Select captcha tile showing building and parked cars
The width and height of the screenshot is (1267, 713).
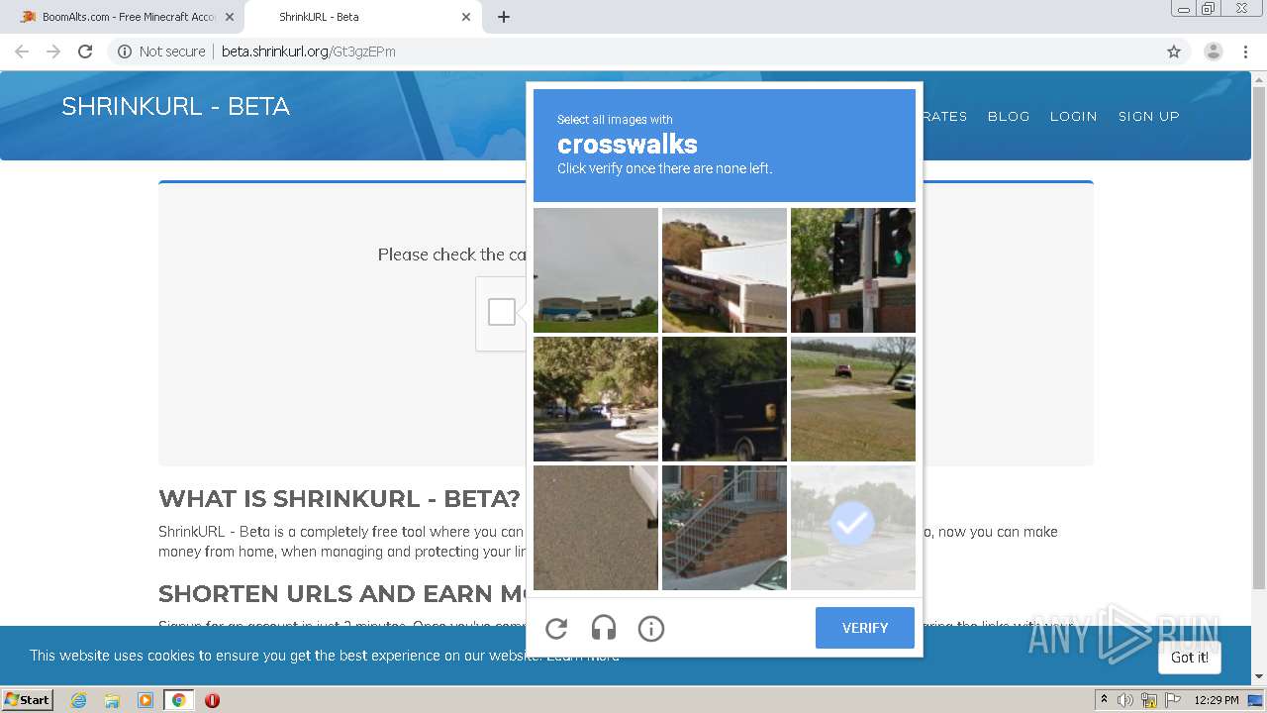596,270
